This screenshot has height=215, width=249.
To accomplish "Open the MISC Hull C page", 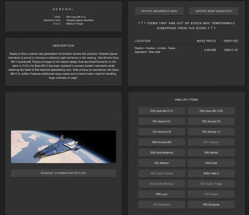I will (211, 173).
